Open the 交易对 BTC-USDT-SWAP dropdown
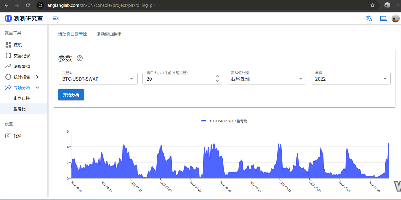 [x=98, y=79]
